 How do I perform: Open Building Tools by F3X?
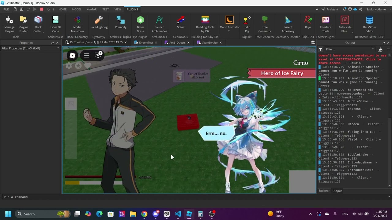pyautogui.click(x=205, y=24)
